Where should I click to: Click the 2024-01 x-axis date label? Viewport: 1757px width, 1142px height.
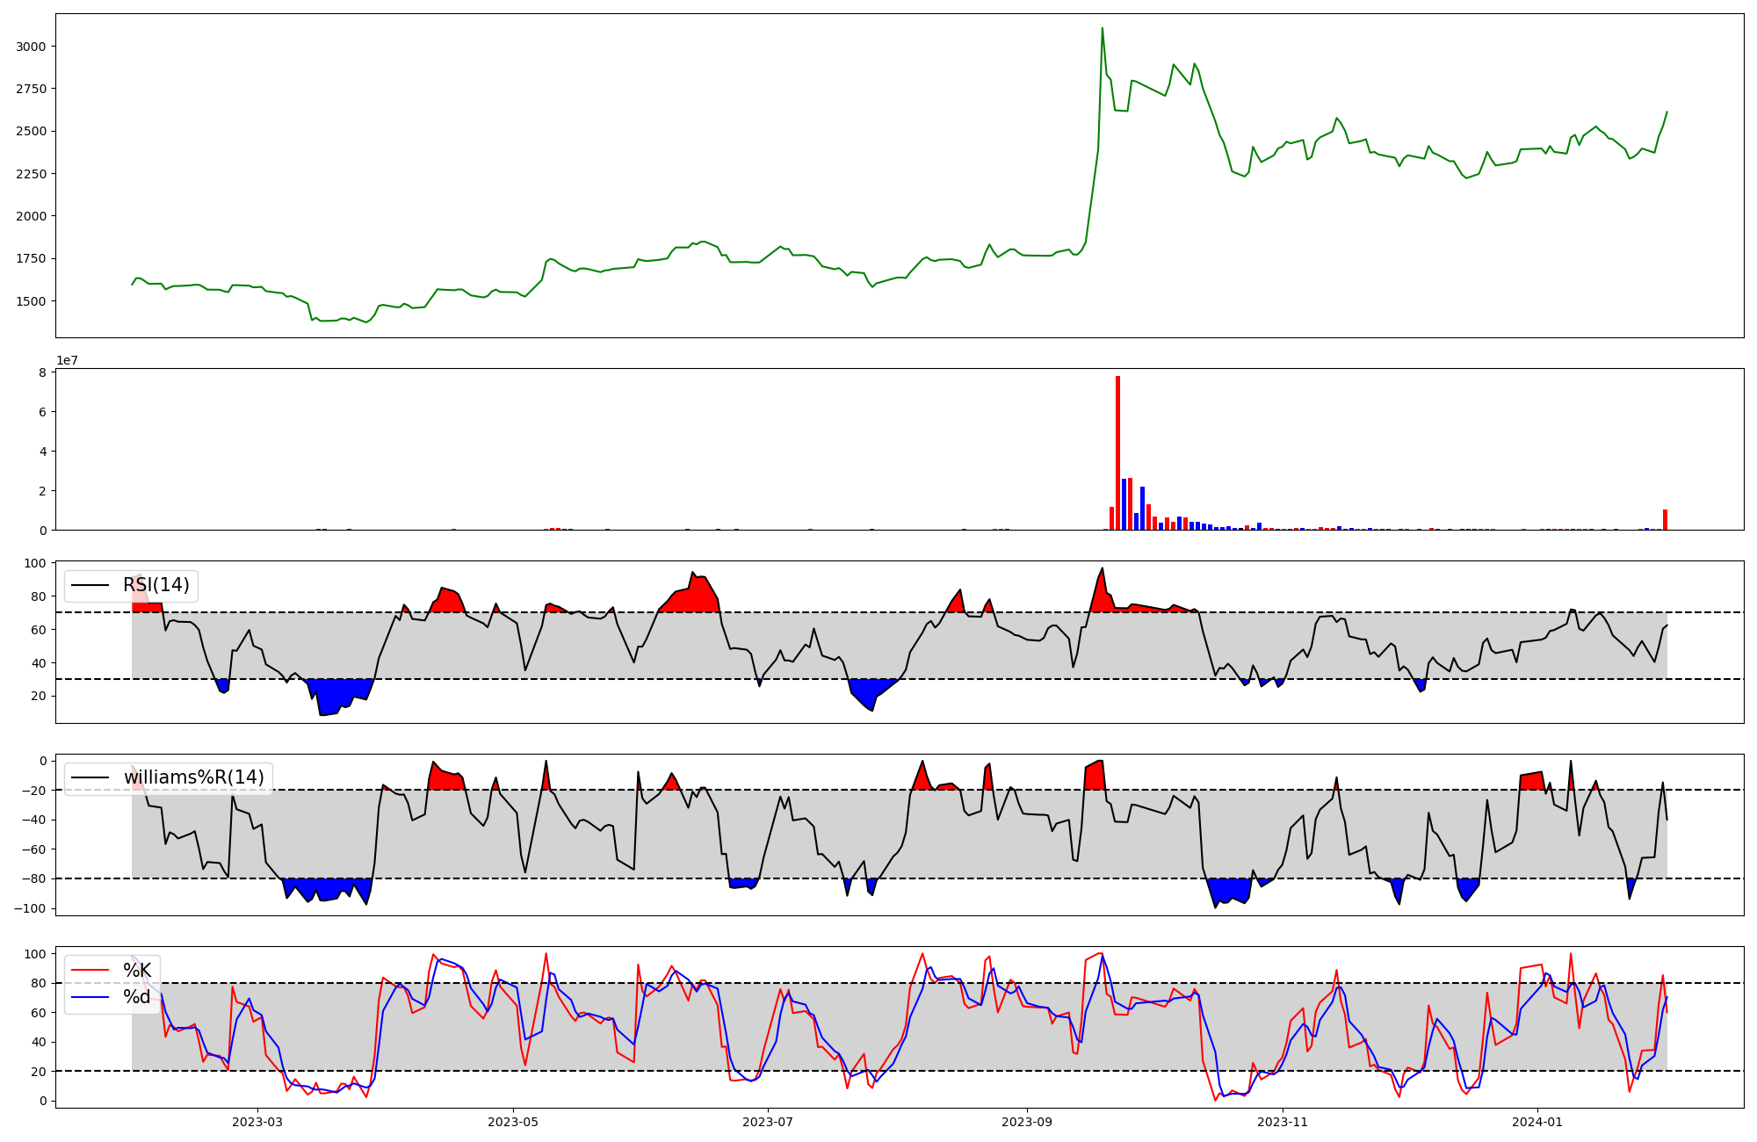pyautogui.click(x=1537, y=1122)
